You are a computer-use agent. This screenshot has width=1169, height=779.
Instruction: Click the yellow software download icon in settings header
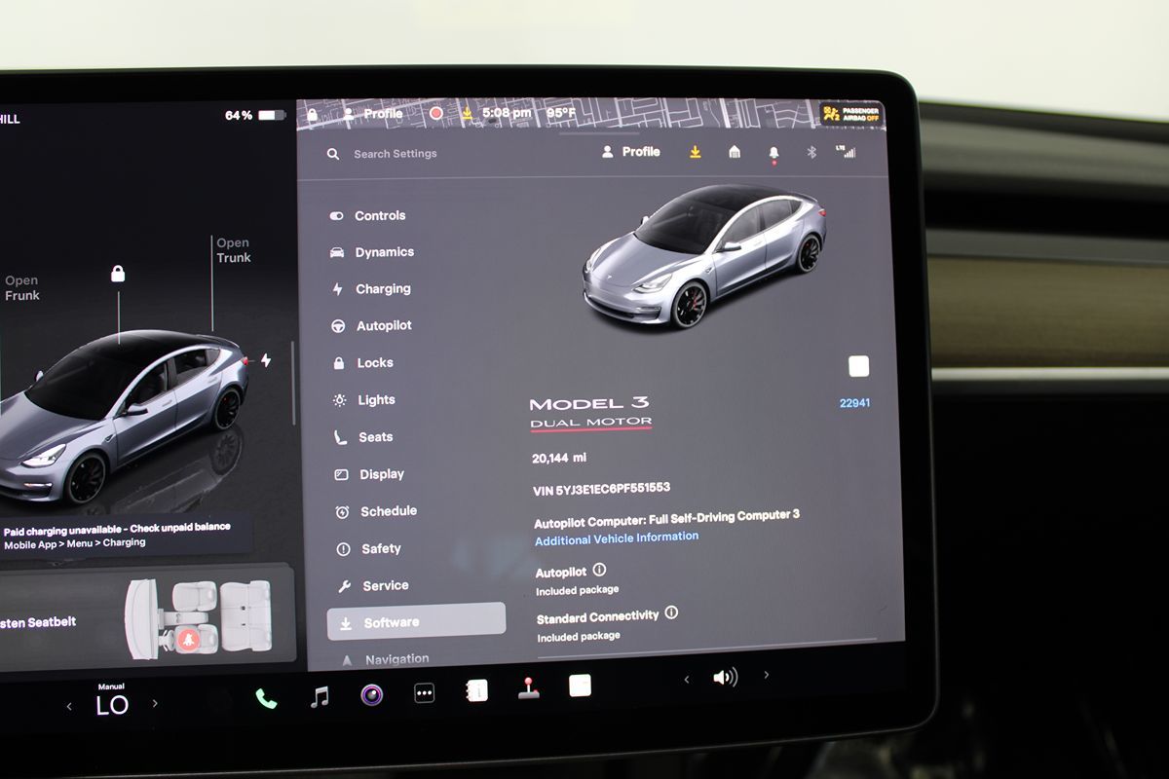click(x=695, y=152)
